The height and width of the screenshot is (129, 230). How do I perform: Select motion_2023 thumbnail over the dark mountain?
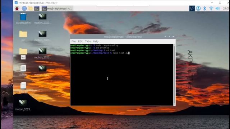point(23,105)
